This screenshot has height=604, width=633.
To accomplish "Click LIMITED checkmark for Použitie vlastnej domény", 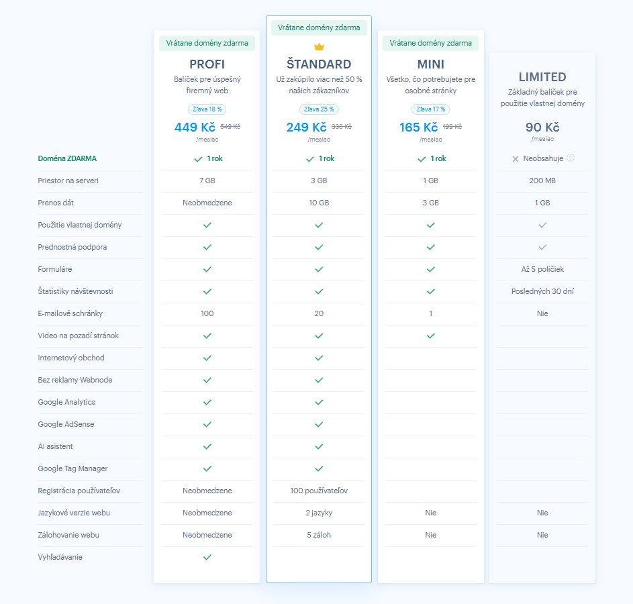I will [542, 225].
